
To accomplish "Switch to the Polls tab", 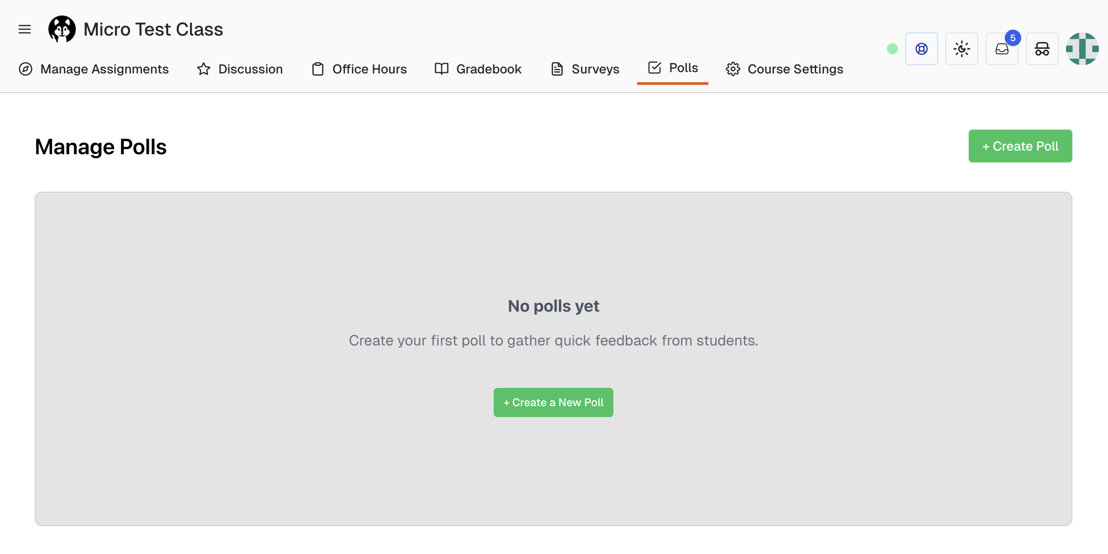I will tap(683, 68).
